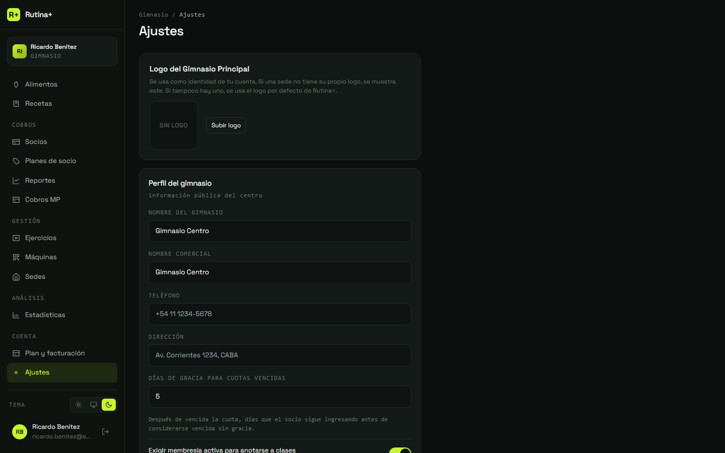725x453 pixels.
Task: Click Gimnasio breadcrumb link
Action: pyautogui.click(x=154, y=15)
